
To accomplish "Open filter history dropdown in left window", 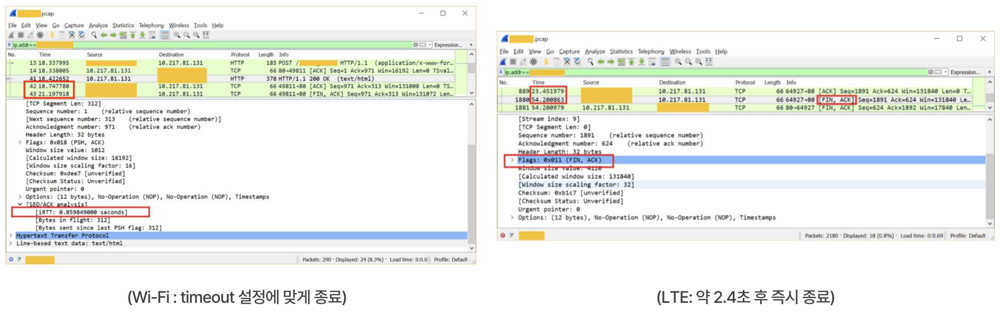I will click(x=430, y=45).
